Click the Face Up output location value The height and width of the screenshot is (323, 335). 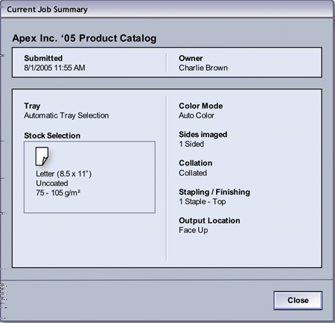[194, 230]
